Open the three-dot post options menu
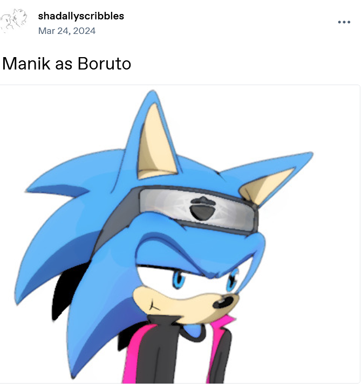362x389 pixels. [344, 22]
